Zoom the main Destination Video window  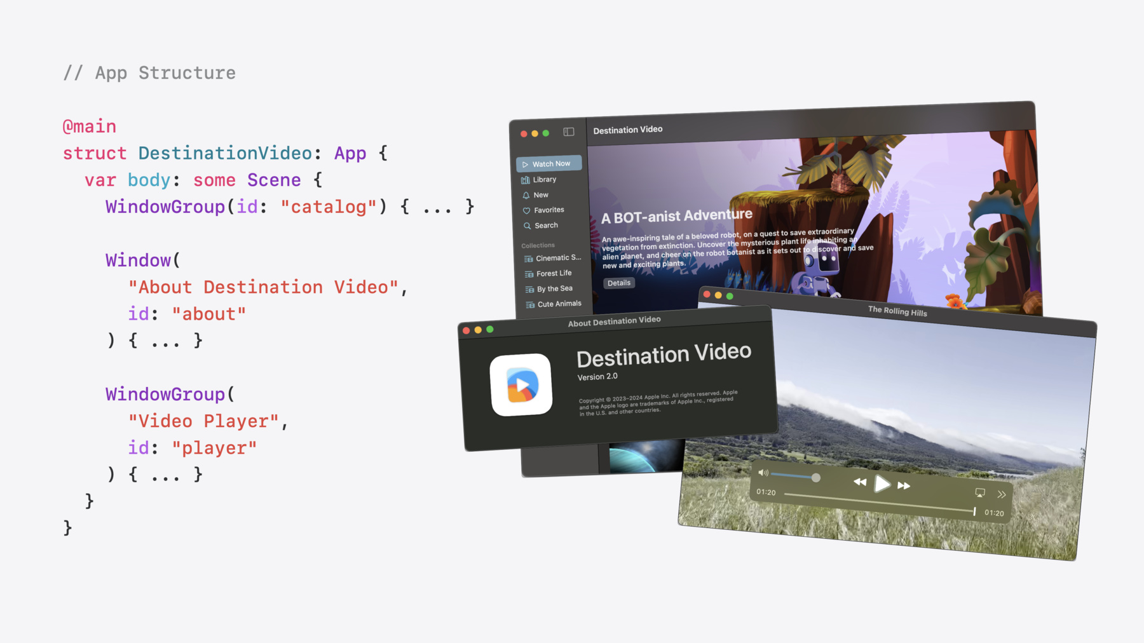[545, 133]
